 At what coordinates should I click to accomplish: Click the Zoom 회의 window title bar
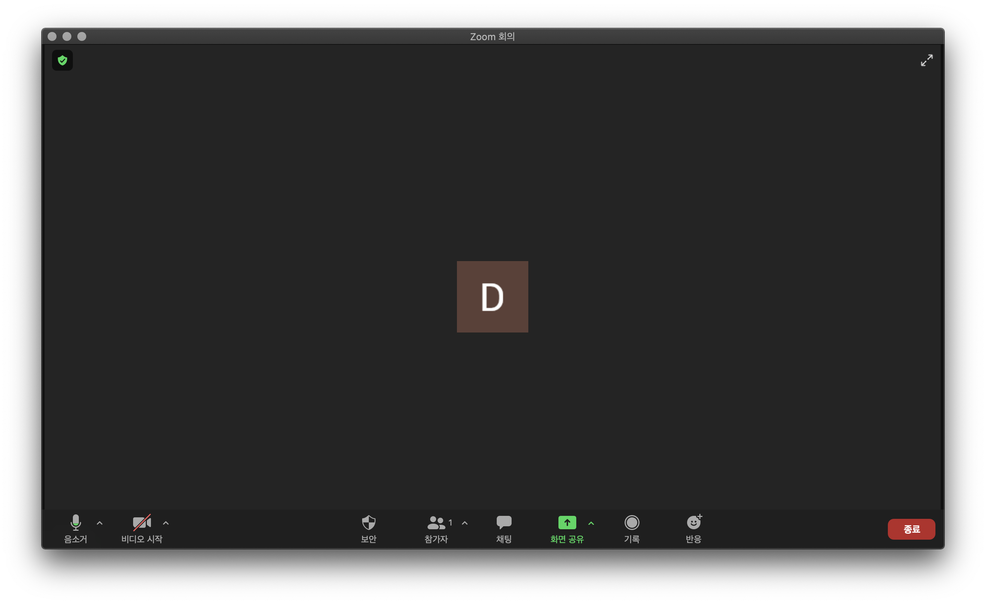click(492, 36)
